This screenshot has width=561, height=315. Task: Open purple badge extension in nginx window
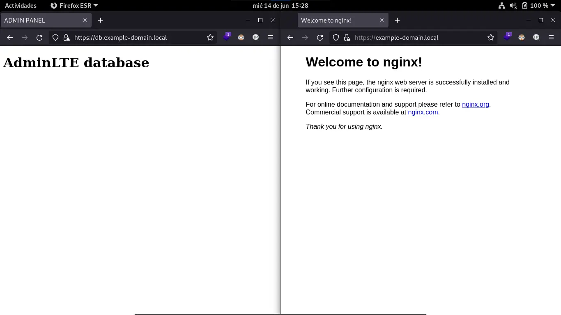(507, 37)
